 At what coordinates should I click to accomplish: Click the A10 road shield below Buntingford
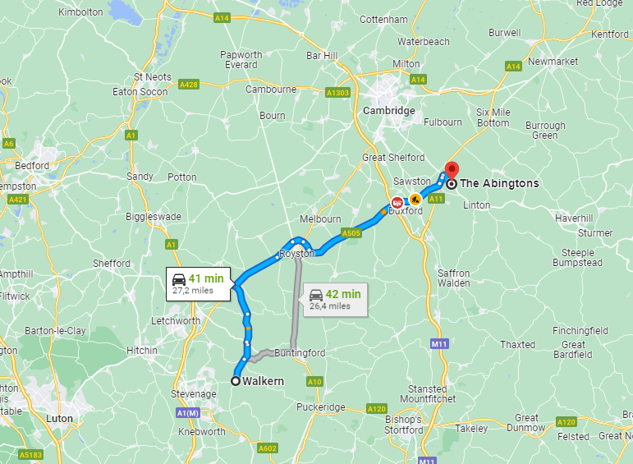click(314, 382)
